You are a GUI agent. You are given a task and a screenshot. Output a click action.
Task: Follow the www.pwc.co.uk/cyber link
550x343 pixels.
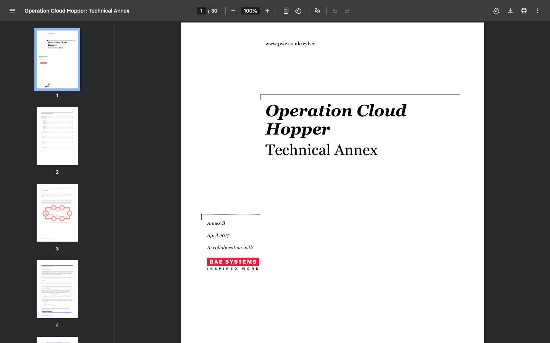290,44
